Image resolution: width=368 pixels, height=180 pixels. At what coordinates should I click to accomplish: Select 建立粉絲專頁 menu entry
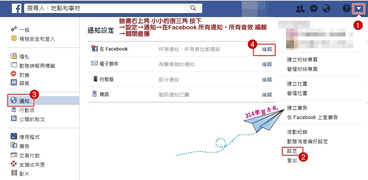pyautogui.click(x=302, y=60)
